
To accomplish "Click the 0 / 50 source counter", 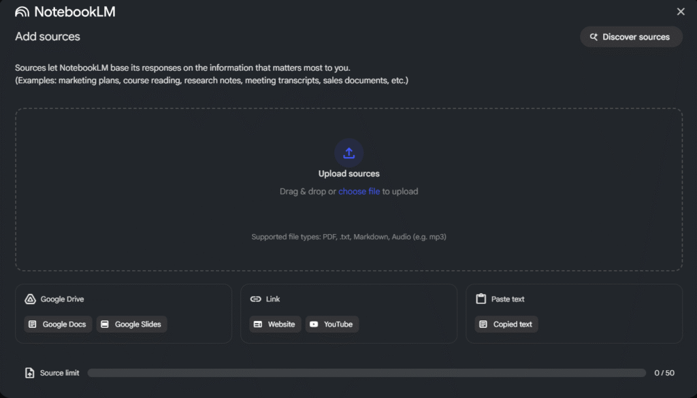I will coord(664,373).
